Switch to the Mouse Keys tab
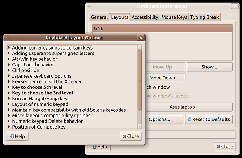242x158 pixels. (x=174, y=17)
